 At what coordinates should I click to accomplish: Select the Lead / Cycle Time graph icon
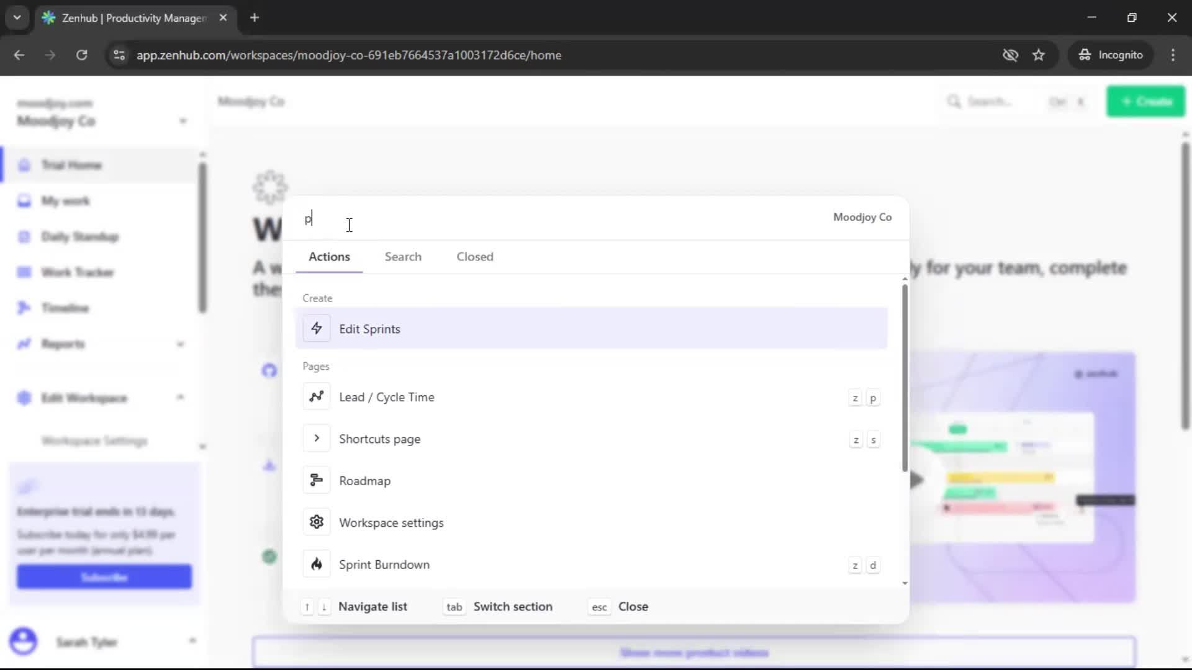click(317, 396)
